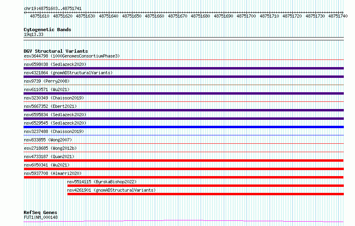Click ruler position 48751740
The width and height of the screenshot is (355, 226).
[x=338, y=16]
